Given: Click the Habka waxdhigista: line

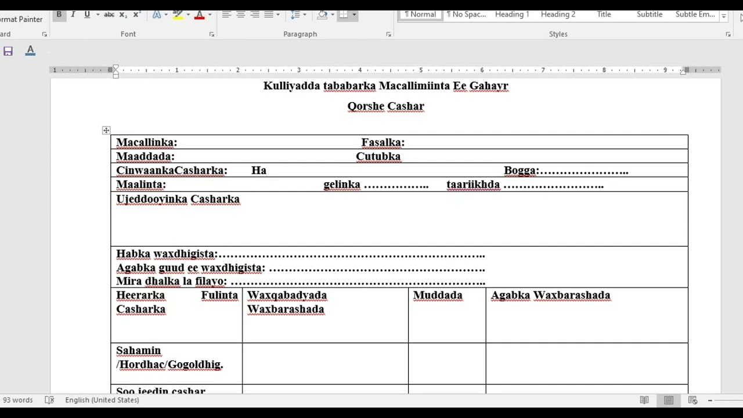Looking at the screenshot, I should [x=301, y=254].
